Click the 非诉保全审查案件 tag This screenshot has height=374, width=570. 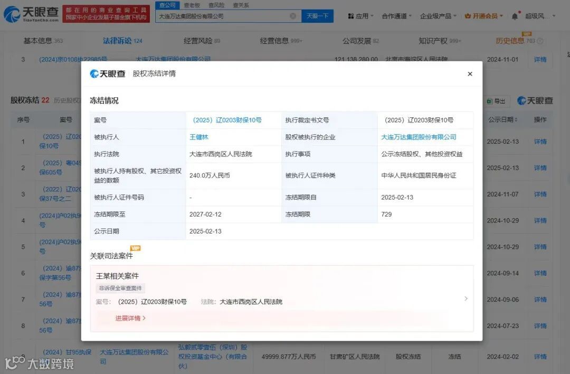pos(120,288)
